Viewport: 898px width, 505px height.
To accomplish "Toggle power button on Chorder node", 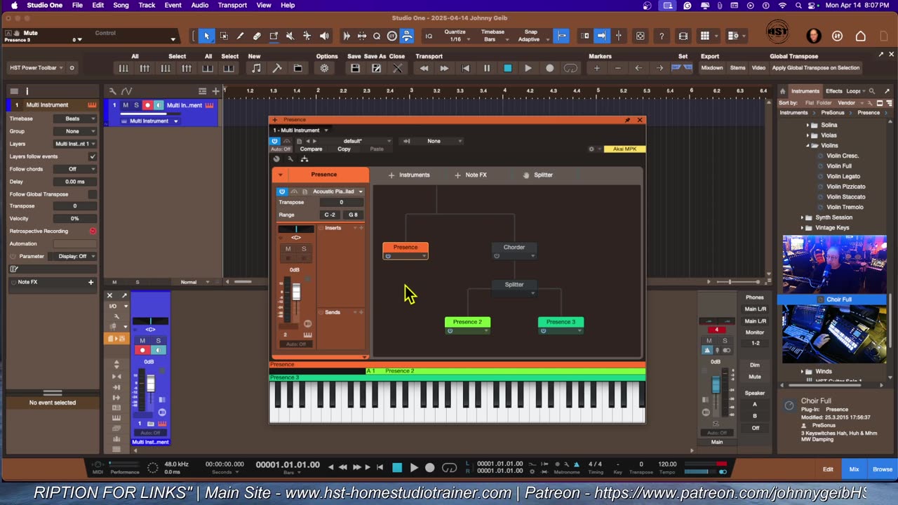I will [497, 256].
